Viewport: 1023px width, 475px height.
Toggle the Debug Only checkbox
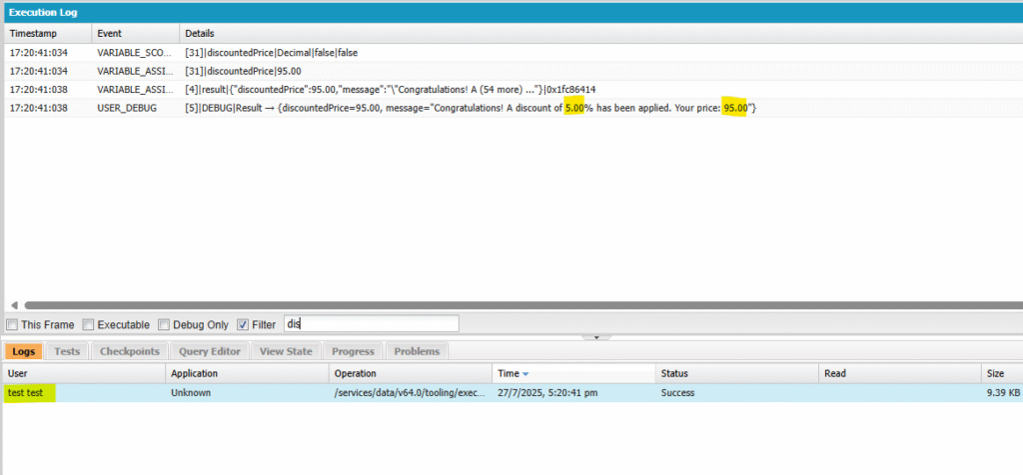[164, 324]
